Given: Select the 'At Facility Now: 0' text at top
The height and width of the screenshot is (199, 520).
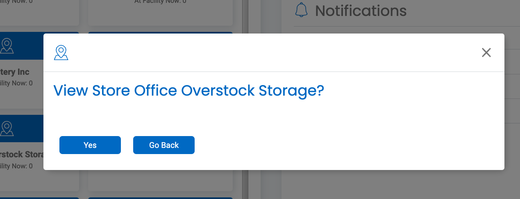Looking at the screenshot, I should 161,2.
